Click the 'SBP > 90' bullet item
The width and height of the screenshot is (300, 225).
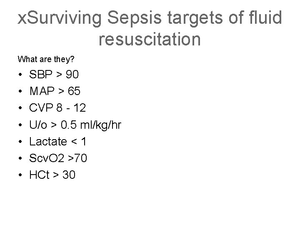coord(54,74)
